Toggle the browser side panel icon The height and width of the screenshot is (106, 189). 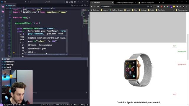[180, 6]
